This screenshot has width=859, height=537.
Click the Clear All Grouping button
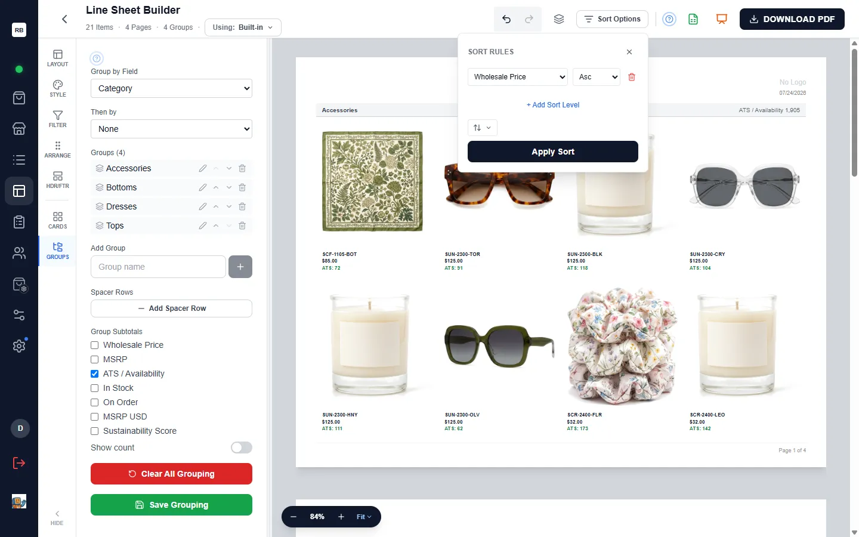[171, 474]
